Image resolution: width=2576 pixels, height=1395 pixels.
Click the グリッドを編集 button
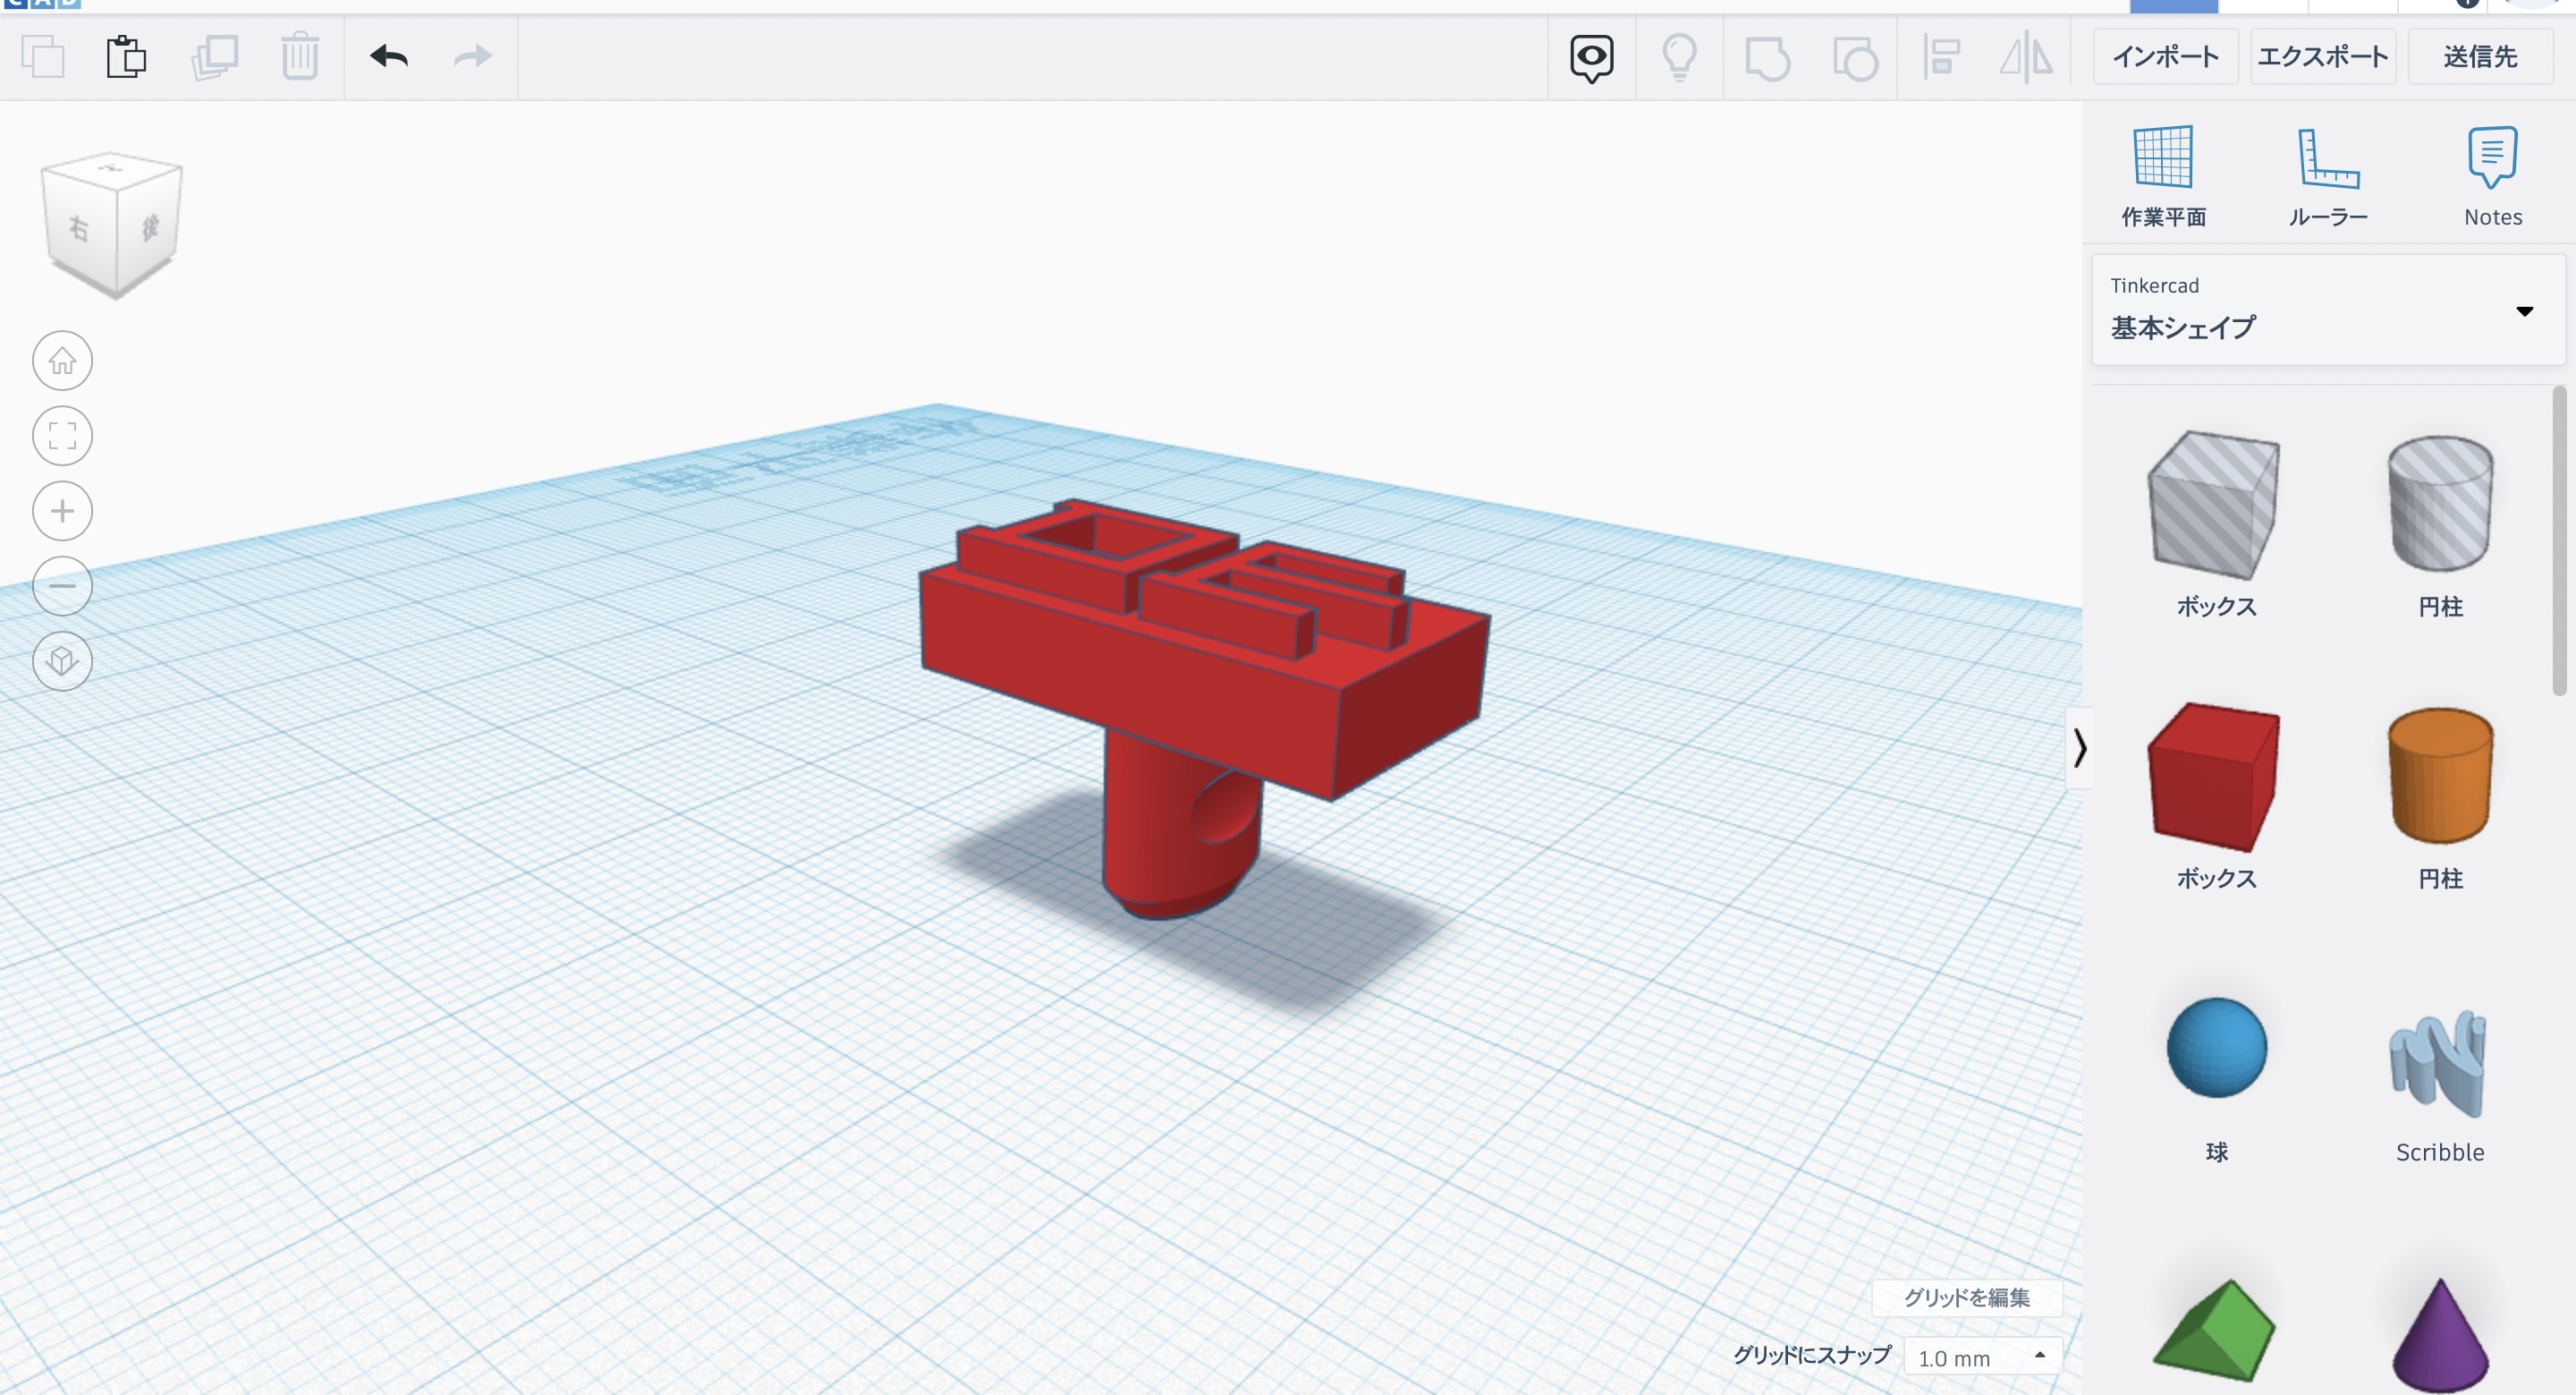(x=1966, y=1297)
